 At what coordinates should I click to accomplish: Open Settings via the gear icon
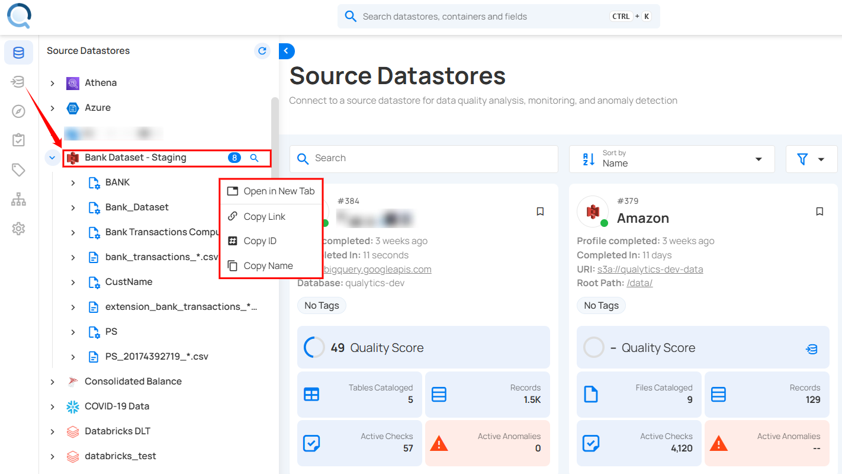(x=18, y=229)
